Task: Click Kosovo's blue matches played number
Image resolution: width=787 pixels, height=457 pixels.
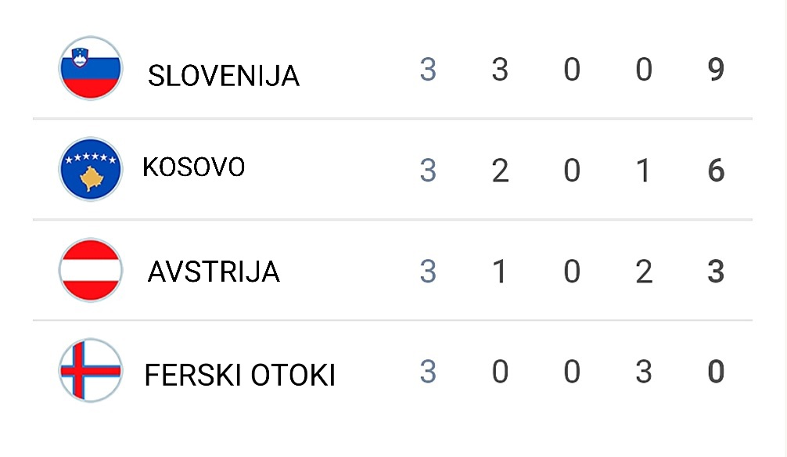Action: pos(428,171)
